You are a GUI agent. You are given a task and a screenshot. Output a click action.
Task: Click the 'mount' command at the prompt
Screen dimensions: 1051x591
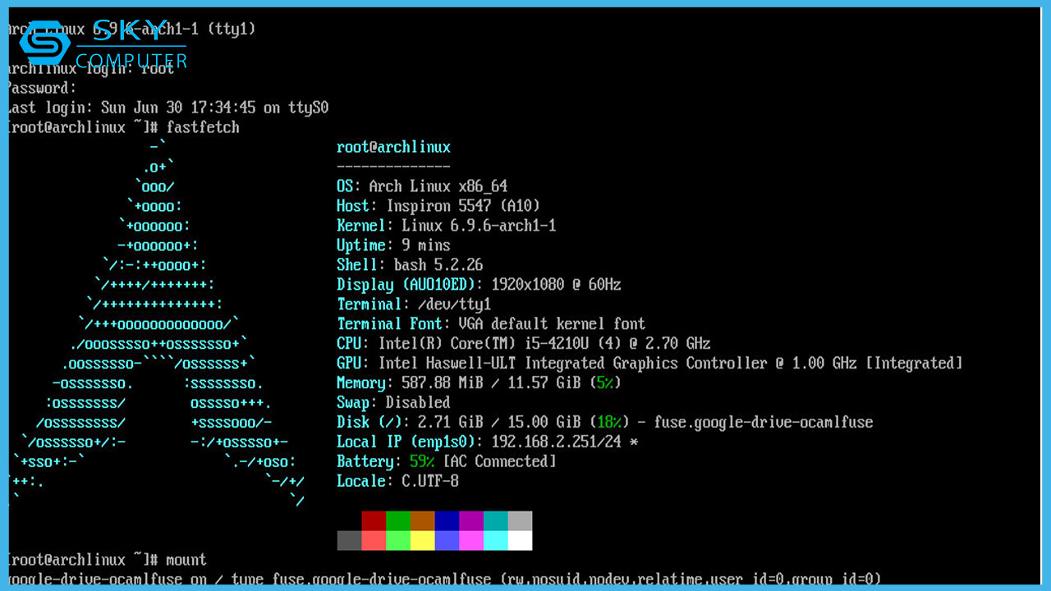(186, 561)
